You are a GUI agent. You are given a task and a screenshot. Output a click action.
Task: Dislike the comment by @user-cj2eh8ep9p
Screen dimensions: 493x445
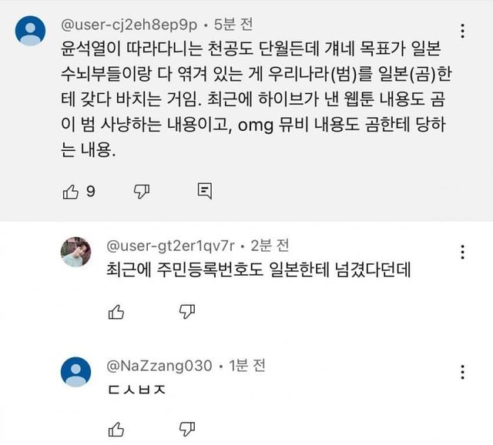click(x=141, y=191)
